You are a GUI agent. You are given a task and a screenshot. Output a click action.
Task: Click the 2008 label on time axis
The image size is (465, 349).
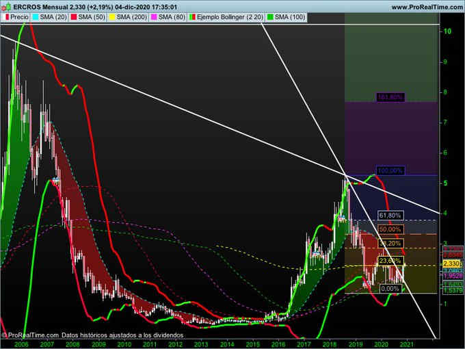tap(72, 344)
